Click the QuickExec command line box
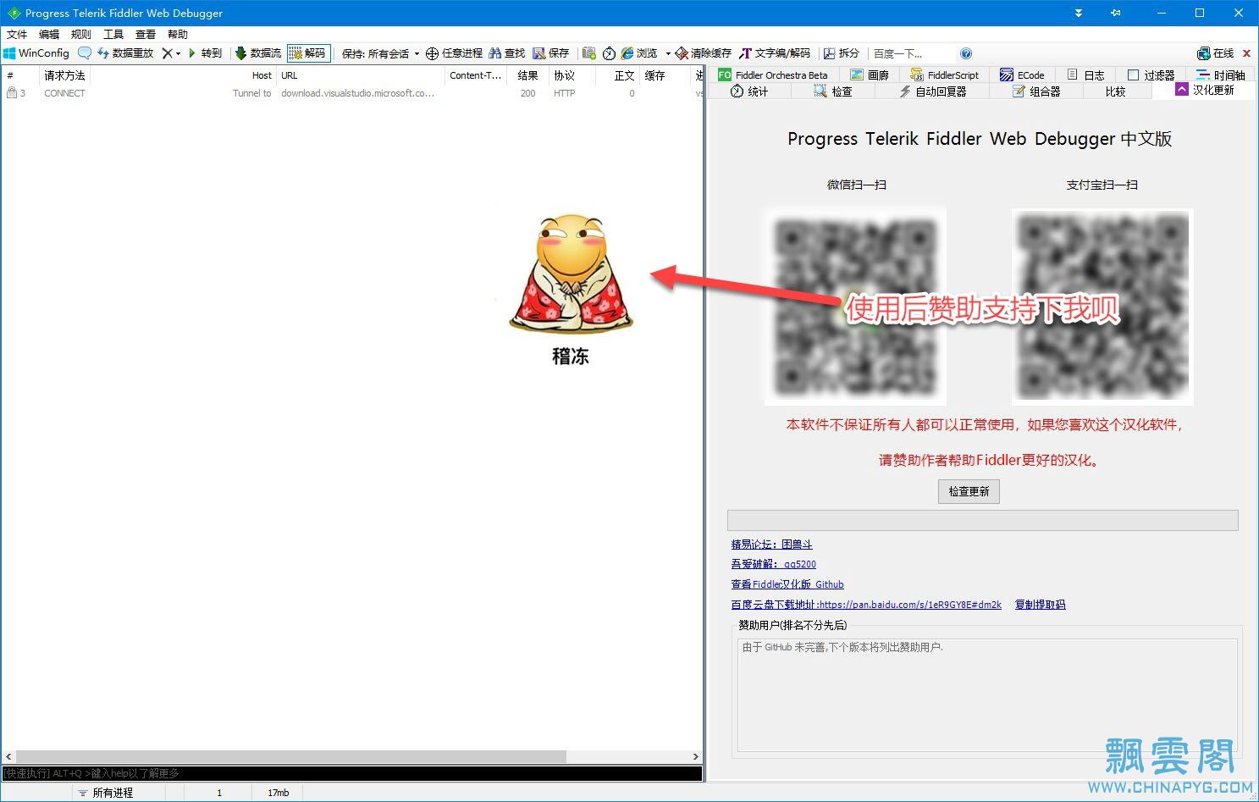 [351, 773]
